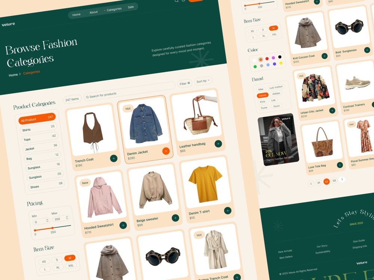Click the breadcrumb chevron after Home
The image size is (374, 280).
pyautogui.click(x=20, y=74)
